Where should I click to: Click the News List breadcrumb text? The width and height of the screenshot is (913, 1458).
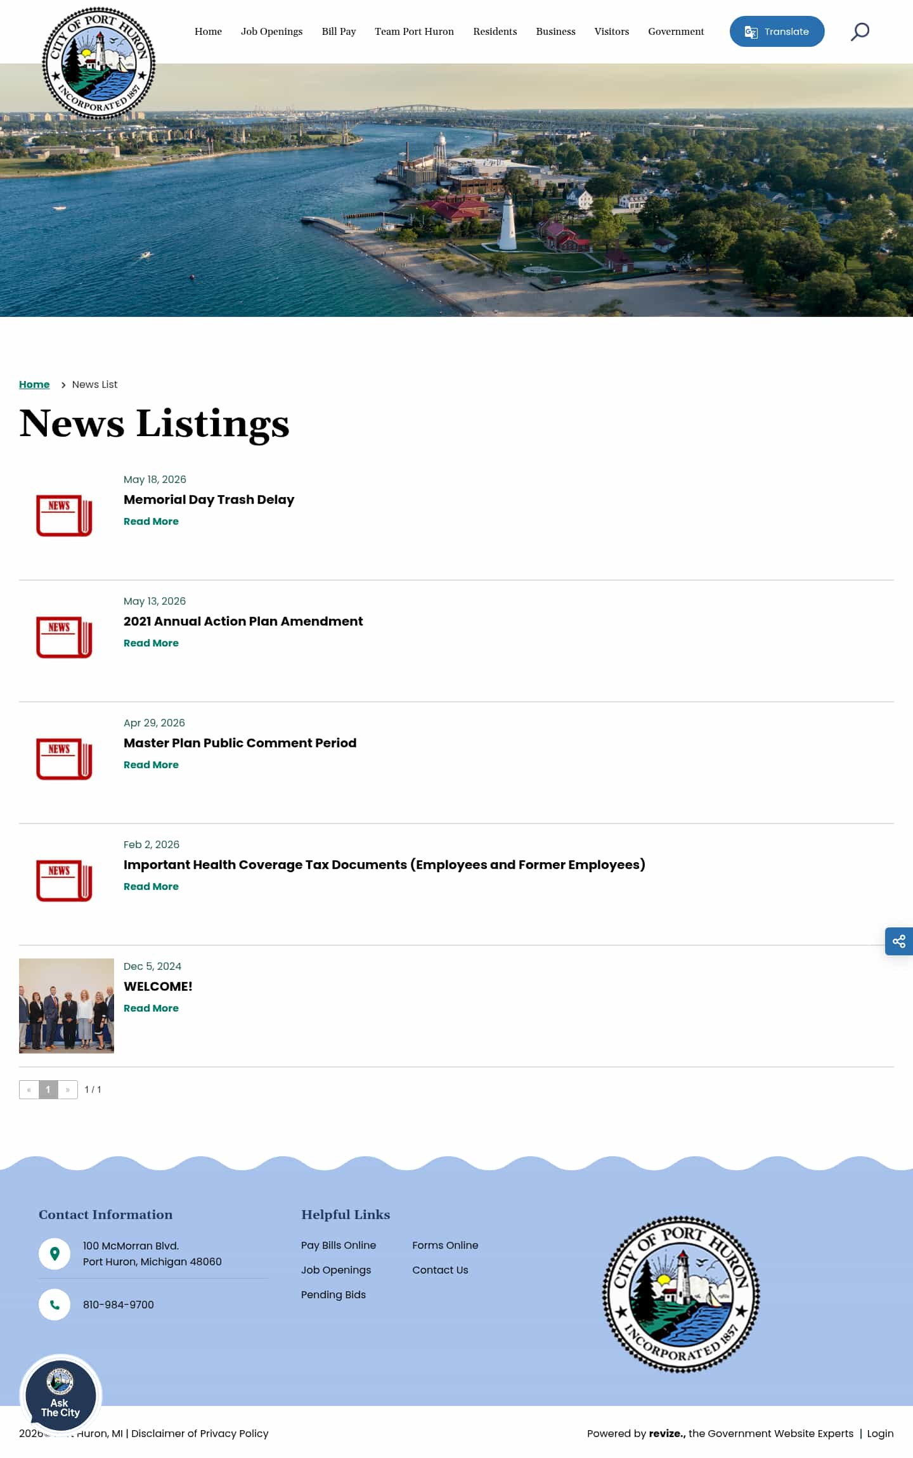click(94, 384)
